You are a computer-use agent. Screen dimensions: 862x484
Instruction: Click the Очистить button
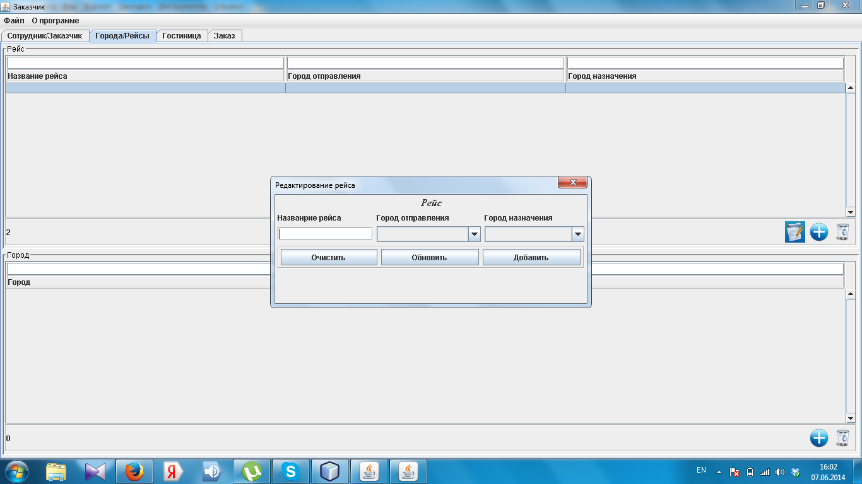pos(329,257)
